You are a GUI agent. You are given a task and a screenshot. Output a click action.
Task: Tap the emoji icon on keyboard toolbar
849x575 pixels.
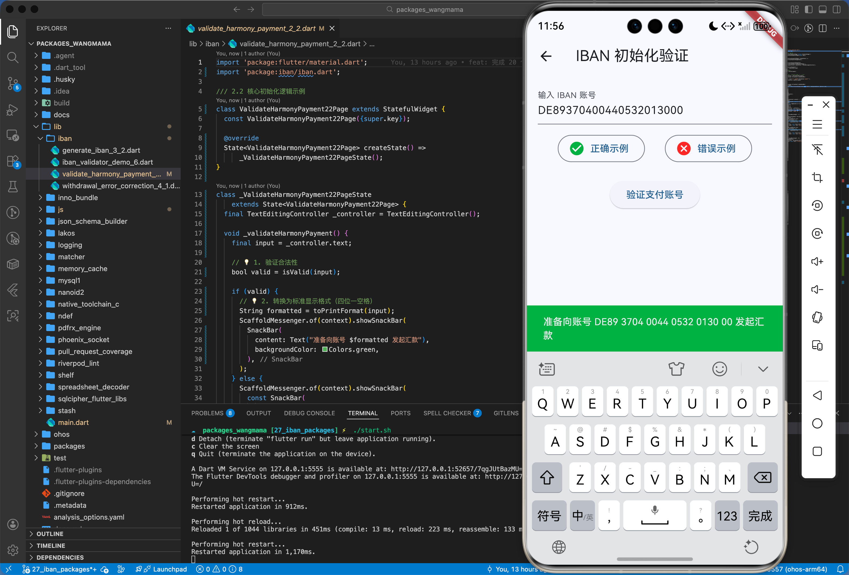pyautogui.click(x=719, y=369)
